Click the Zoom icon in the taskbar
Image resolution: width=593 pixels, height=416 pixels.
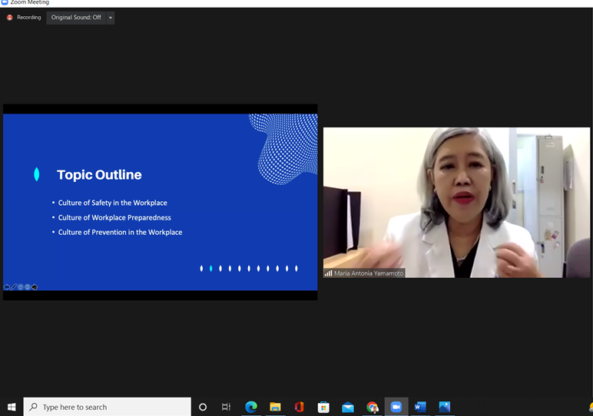coord(396,407)
